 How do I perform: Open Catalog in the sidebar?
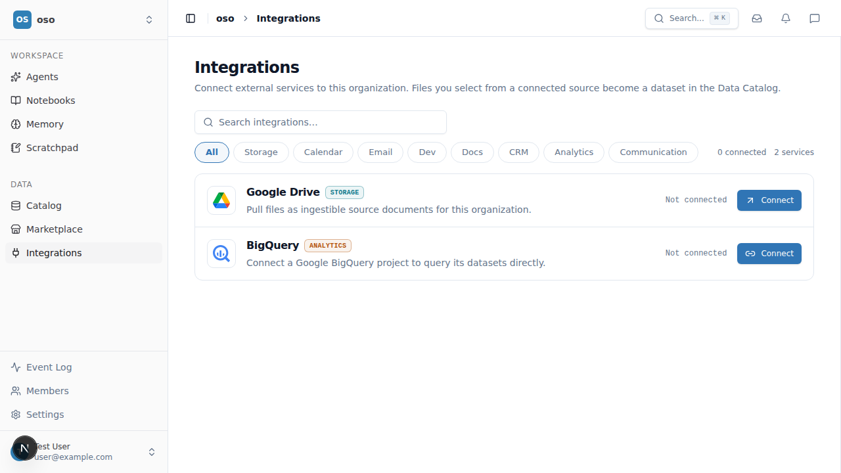83,206
